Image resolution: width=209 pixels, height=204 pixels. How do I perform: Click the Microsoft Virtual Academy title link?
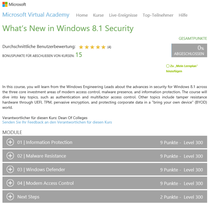coord(36,15)
